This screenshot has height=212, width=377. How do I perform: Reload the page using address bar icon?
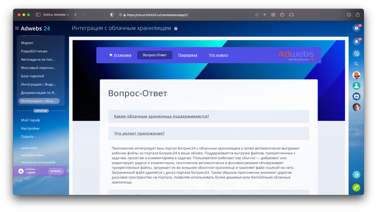(257, 15)
